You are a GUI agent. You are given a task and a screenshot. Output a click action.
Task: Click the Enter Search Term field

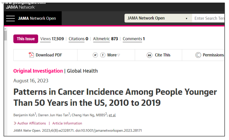point(208,18)
